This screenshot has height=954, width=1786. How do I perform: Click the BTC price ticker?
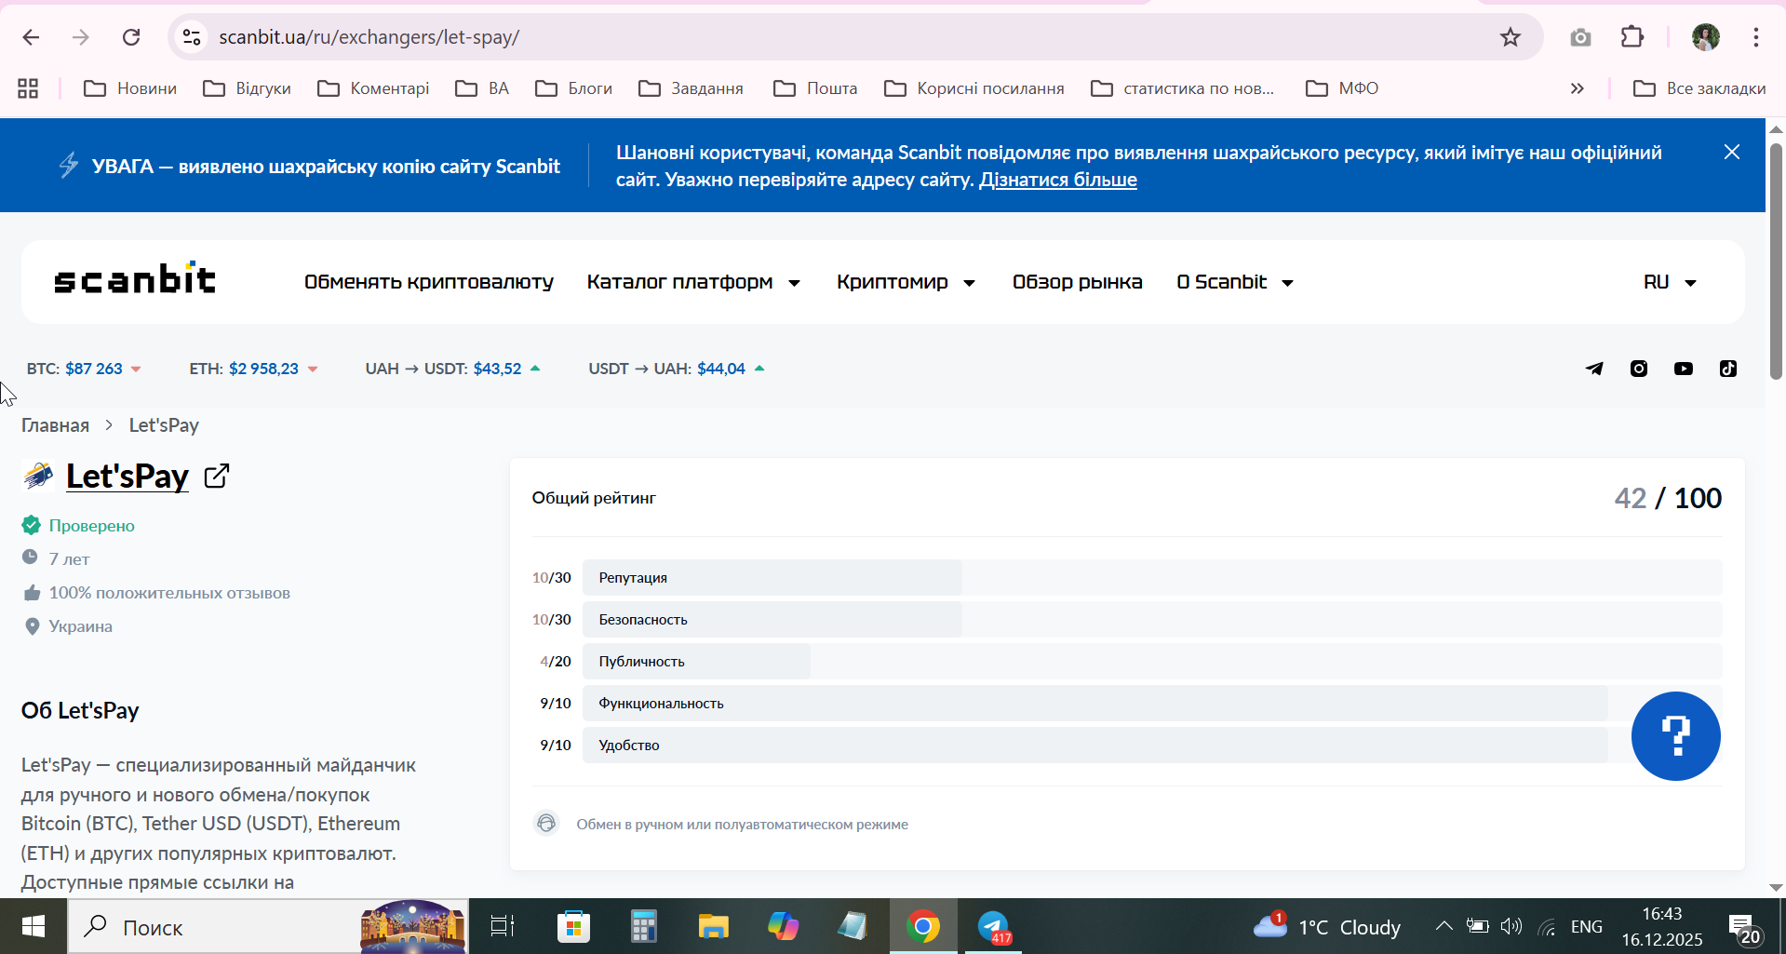[84, 369]
